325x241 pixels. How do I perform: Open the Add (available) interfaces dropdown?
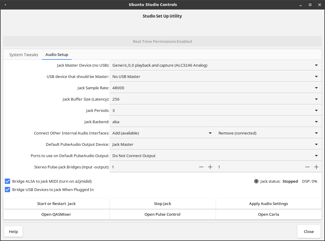pos(162,133)
